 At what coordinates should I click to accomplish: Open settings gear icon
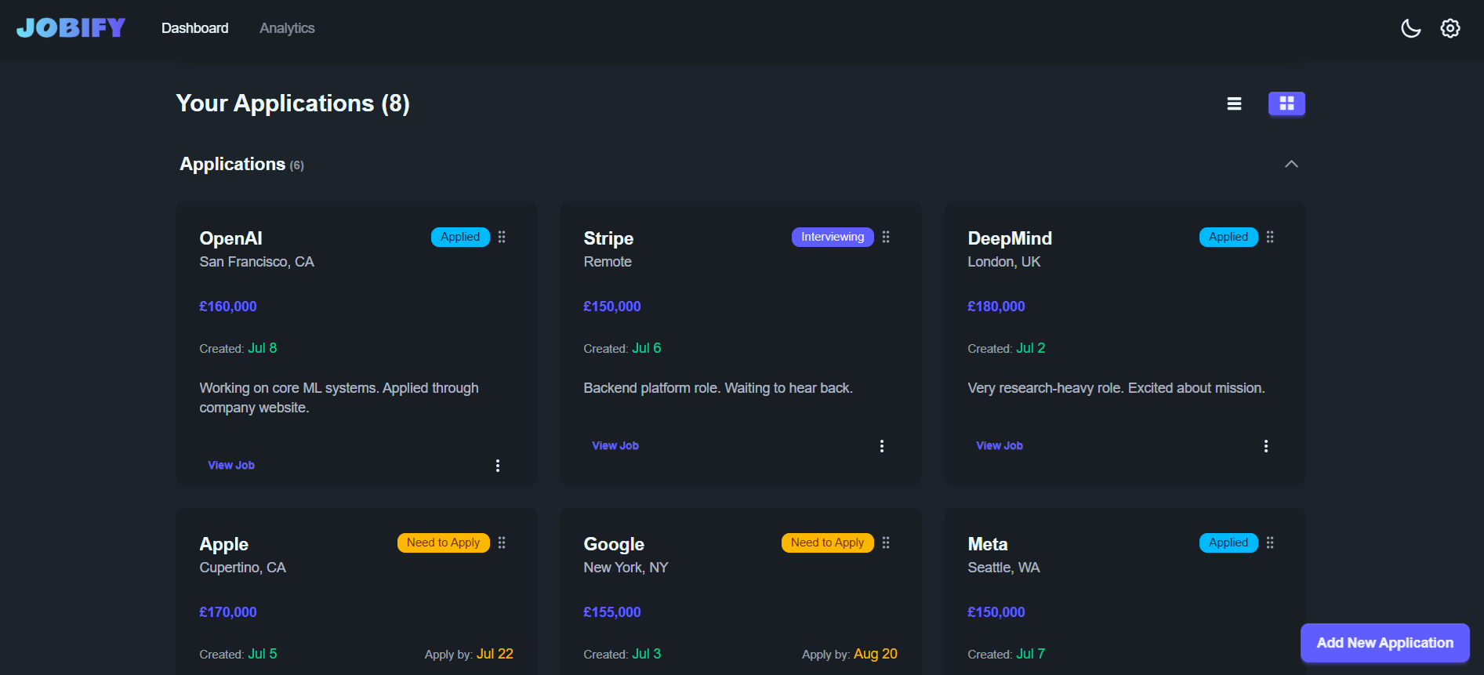pos(1450,28)
